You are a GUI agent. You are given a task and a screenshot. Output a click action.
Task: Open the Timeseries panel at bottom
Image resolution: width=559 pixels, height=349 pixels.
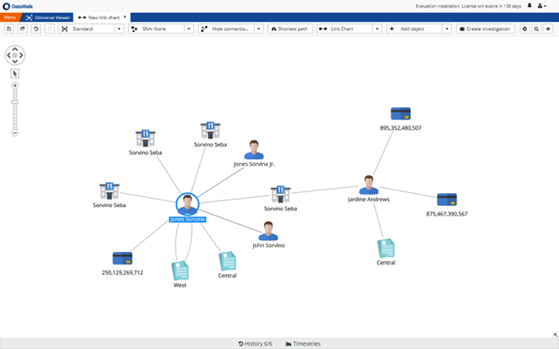(x=303, y=344)
